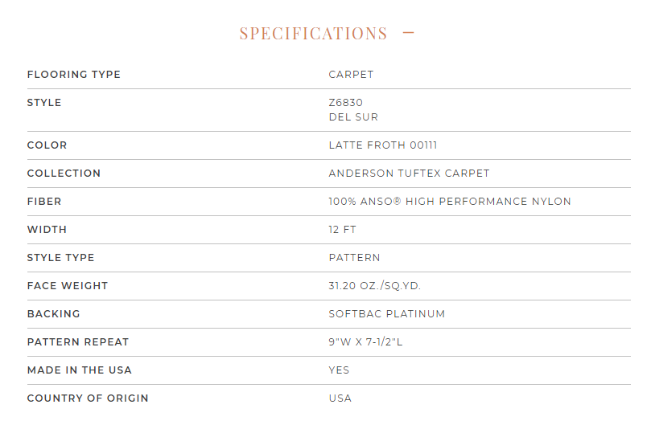
Task: Click the SPECIFICATIONS heading
Action: (314, 34)
